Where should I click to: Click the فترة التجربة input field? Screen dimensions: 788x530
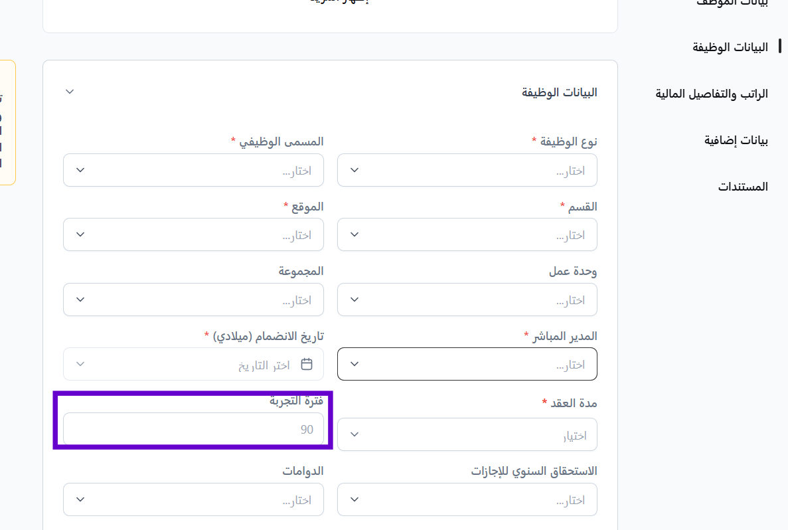click(x=193, y=429)
